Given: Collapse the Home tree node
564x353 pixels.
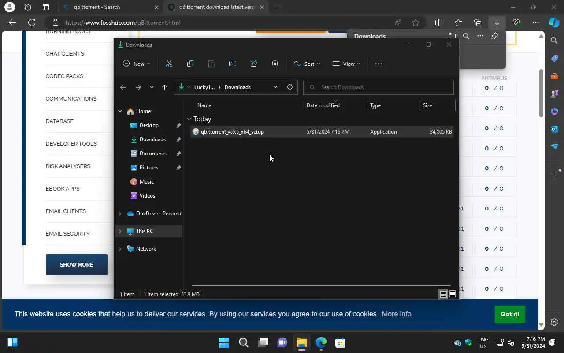Looking at the screenshot, I should click(120, 111).
